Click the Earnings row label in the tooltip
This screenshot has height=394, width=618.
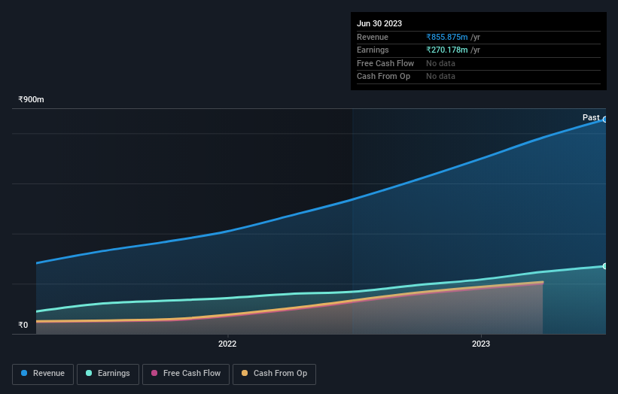pos(373,50)
